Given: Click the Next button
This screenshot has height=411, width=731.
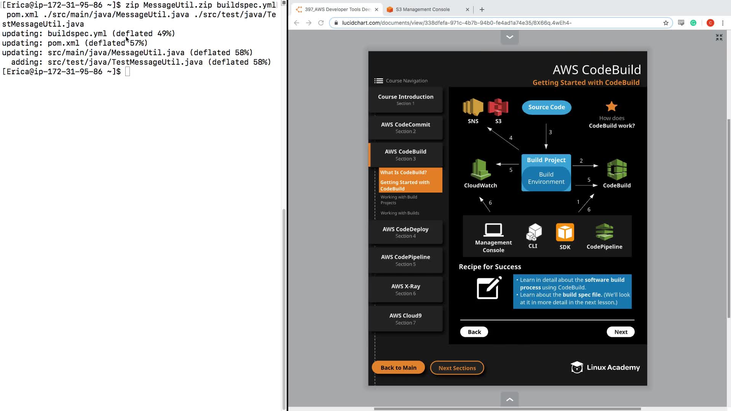Looking at the screenshot, I should 621,332.
